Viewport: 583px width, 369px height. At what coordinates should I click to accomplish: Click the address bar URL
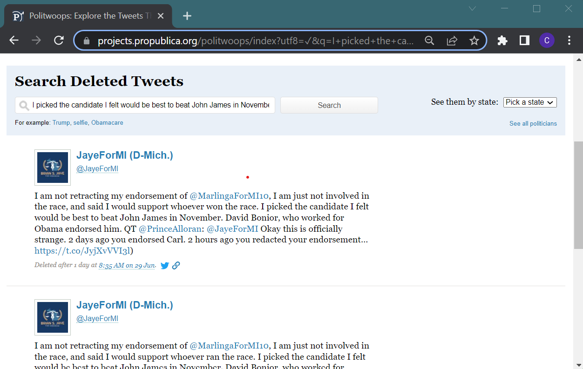(255, 41)
